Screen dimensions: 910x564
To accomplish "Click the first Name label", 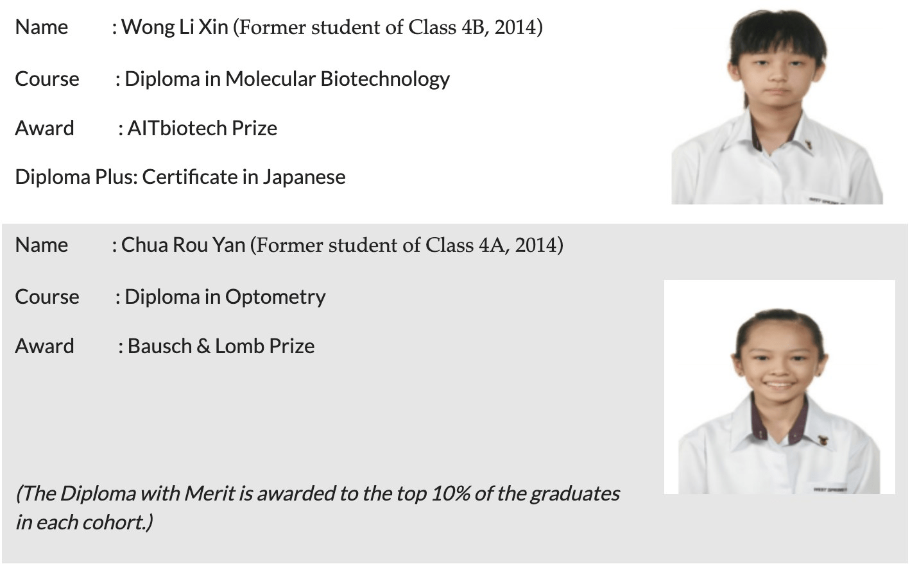I will point(42,27).
